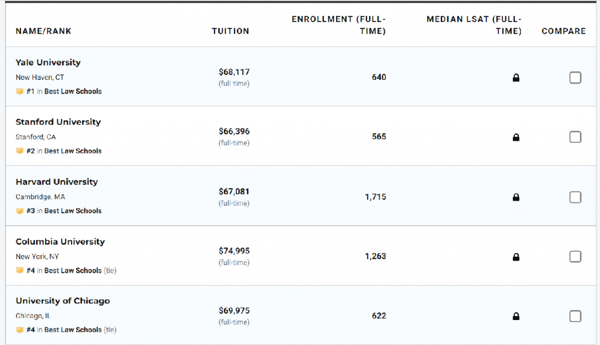Screen dimensions: 600x345
Task: Click the Median LSAT (Full-Time) header
Action: pyautogui.click(x=474, y=25)
